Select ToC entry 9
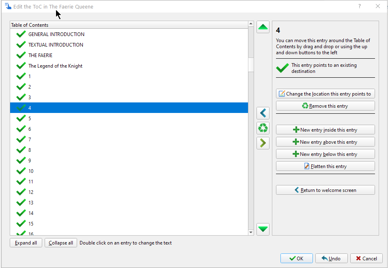Image resolution: width=388 pixels, height=268 pixels. pyautogui.click(x=129, y=161)
